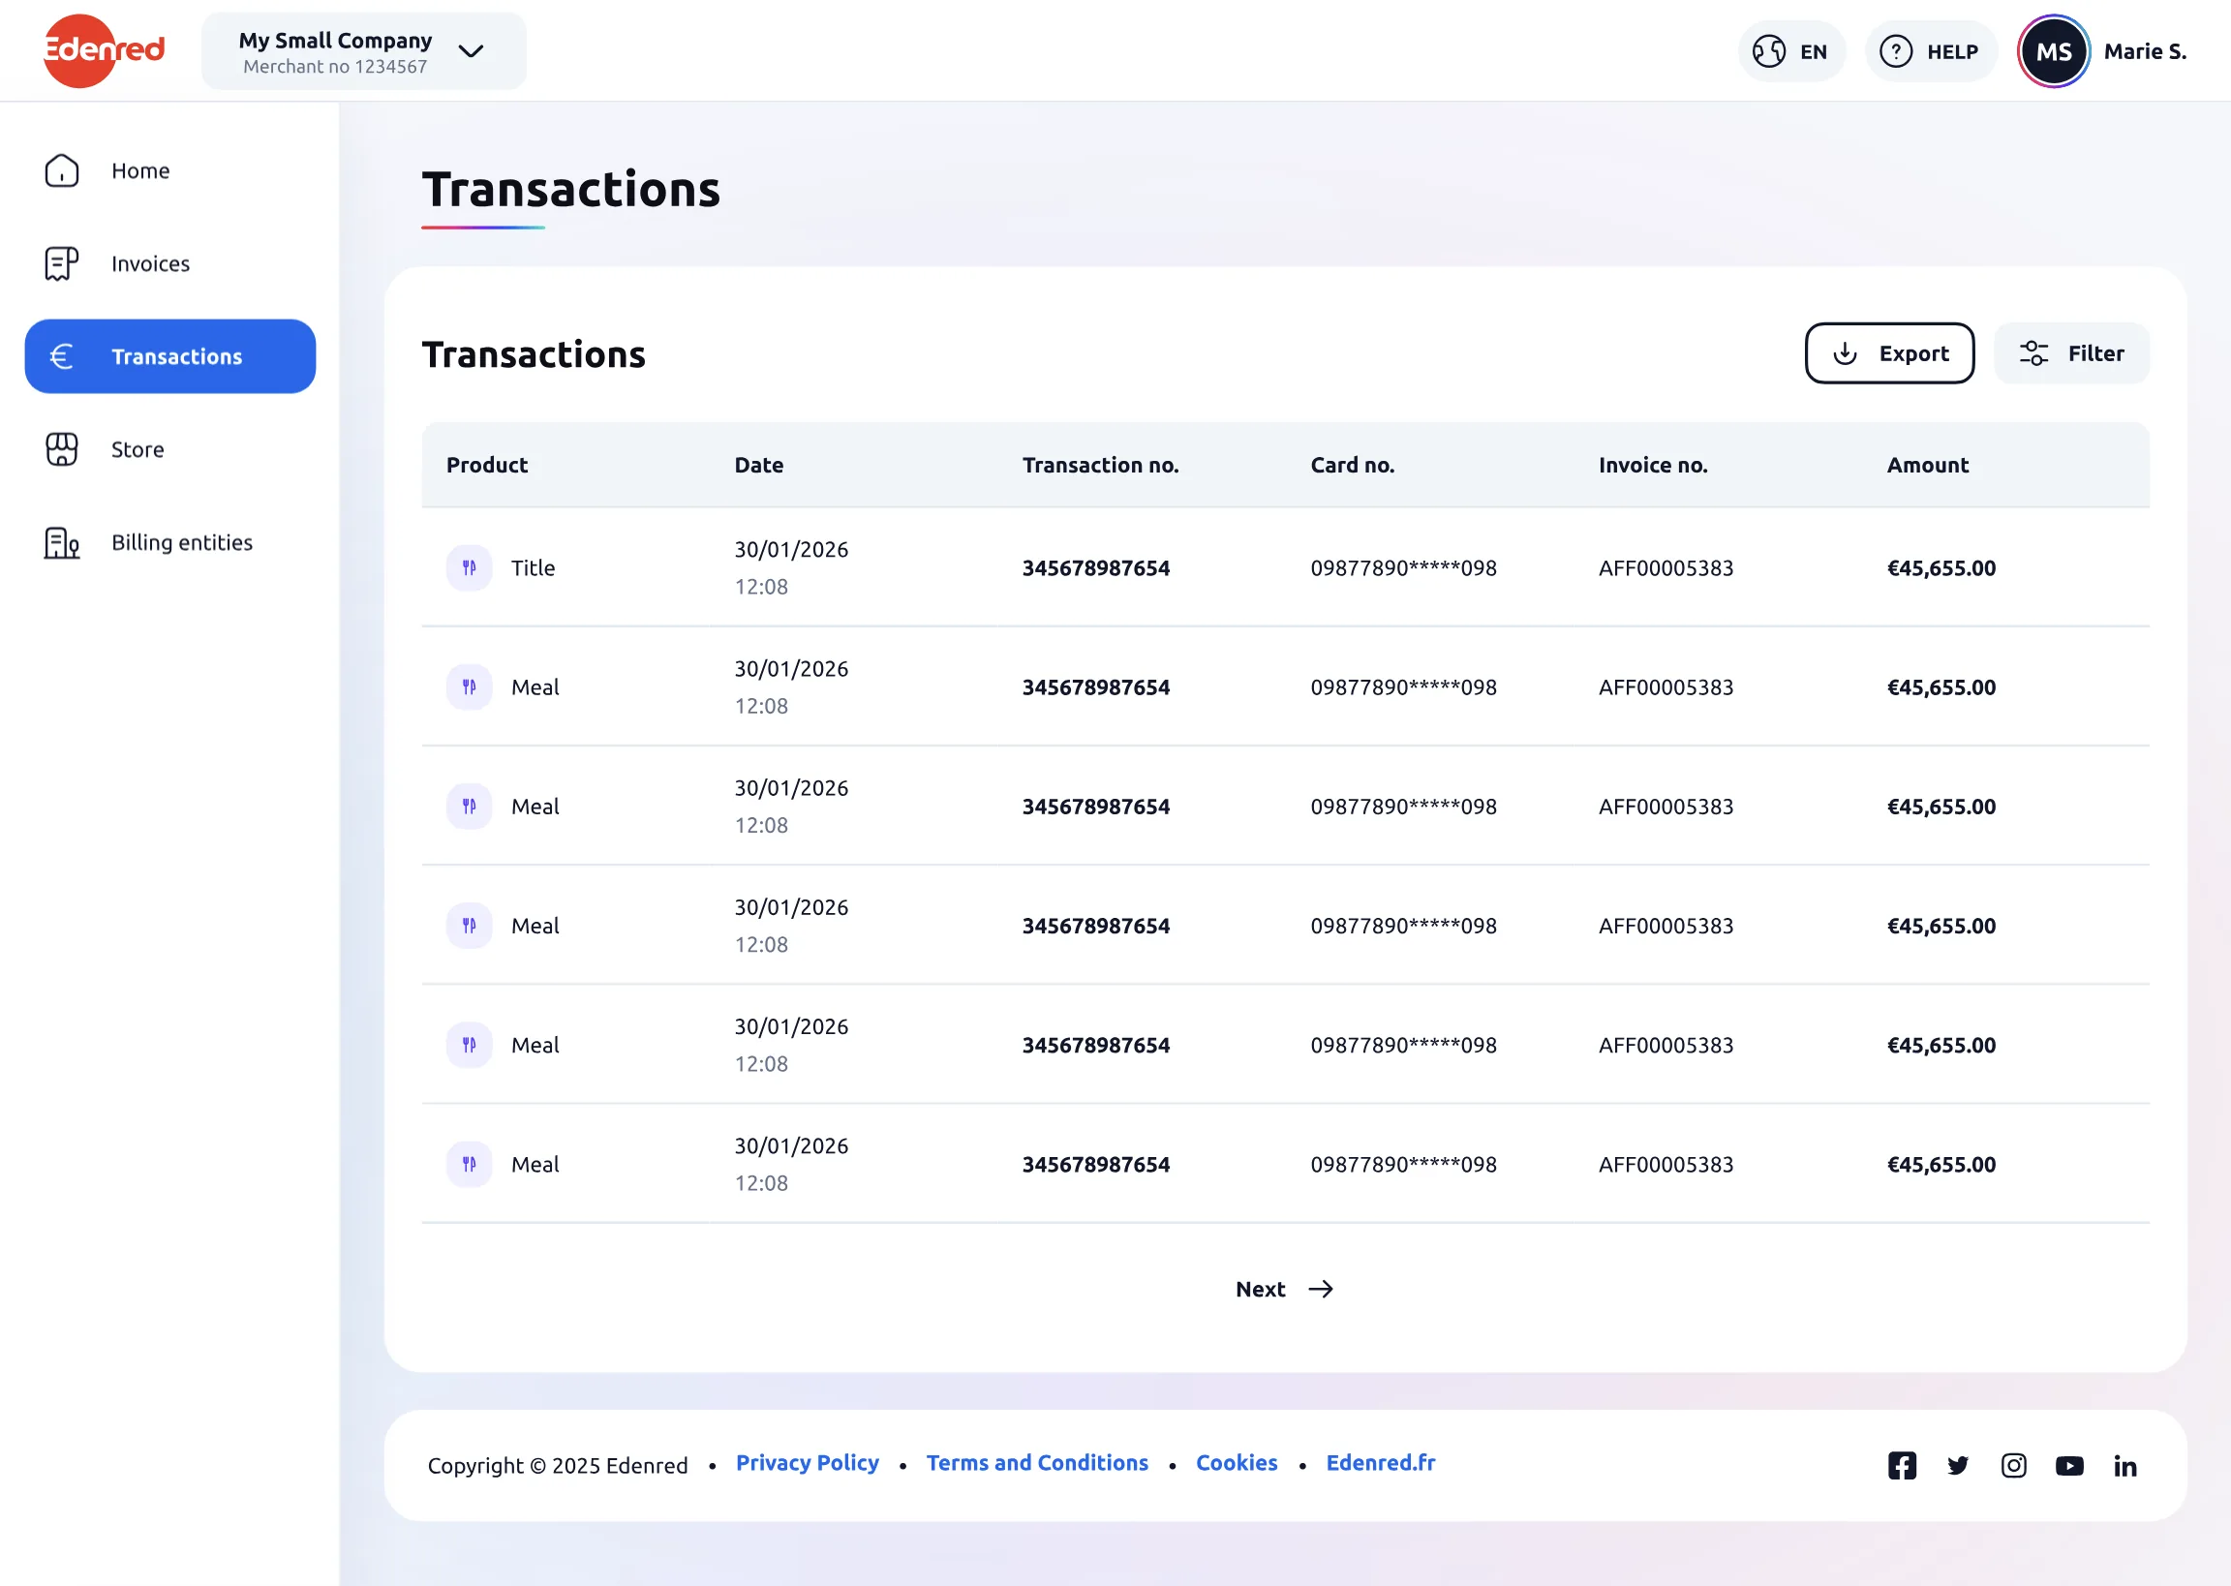The height and width of the screenshot is (1586, 2231).
Task: Go to the Next page of transactions
Action: click(1284, 1289)
